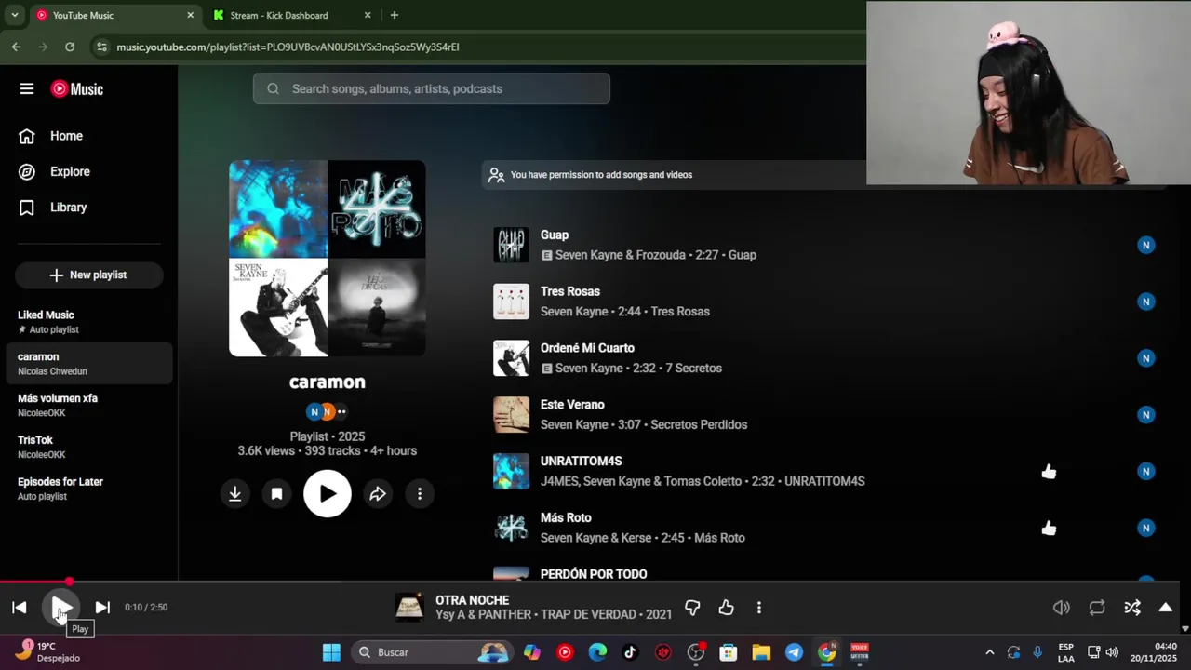The height and width of the screenshot is (670, 1191).
Task: Click the browser address bar URL
Action: click(x=288, y=47)
